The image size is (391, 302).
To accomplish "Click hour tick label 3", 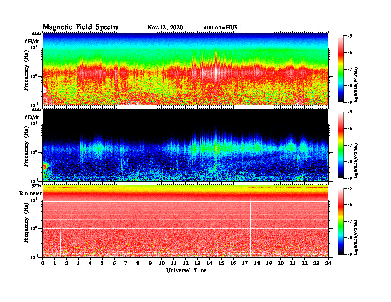I will (78, 263).
